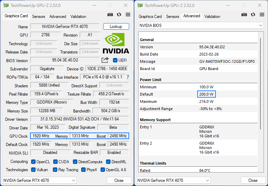Toggle the Vulkan checkbox
This screenshot has height=186, width=268.
coord(33,170)
